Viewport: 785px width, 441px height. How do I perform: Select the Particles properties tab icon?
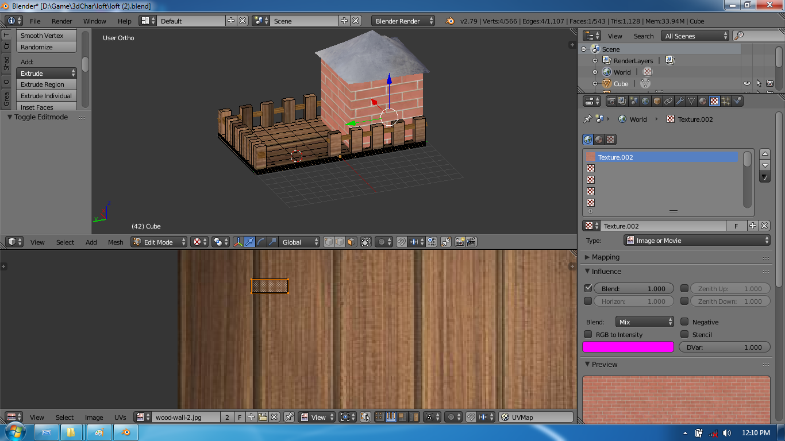[x=725, y=100]
